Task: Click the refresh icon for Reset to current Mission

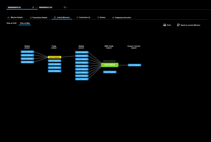Action: pos(178,25)
